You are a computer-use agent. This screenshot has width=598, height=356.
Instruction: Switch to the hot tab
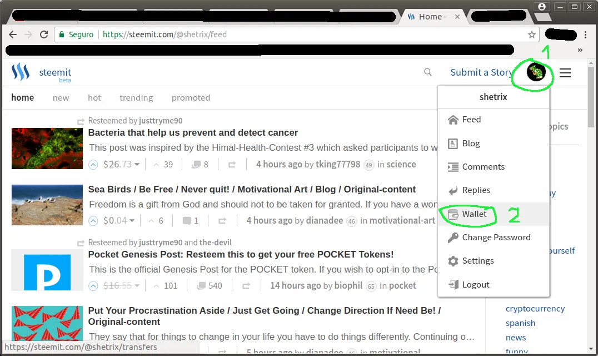[94, 98]
